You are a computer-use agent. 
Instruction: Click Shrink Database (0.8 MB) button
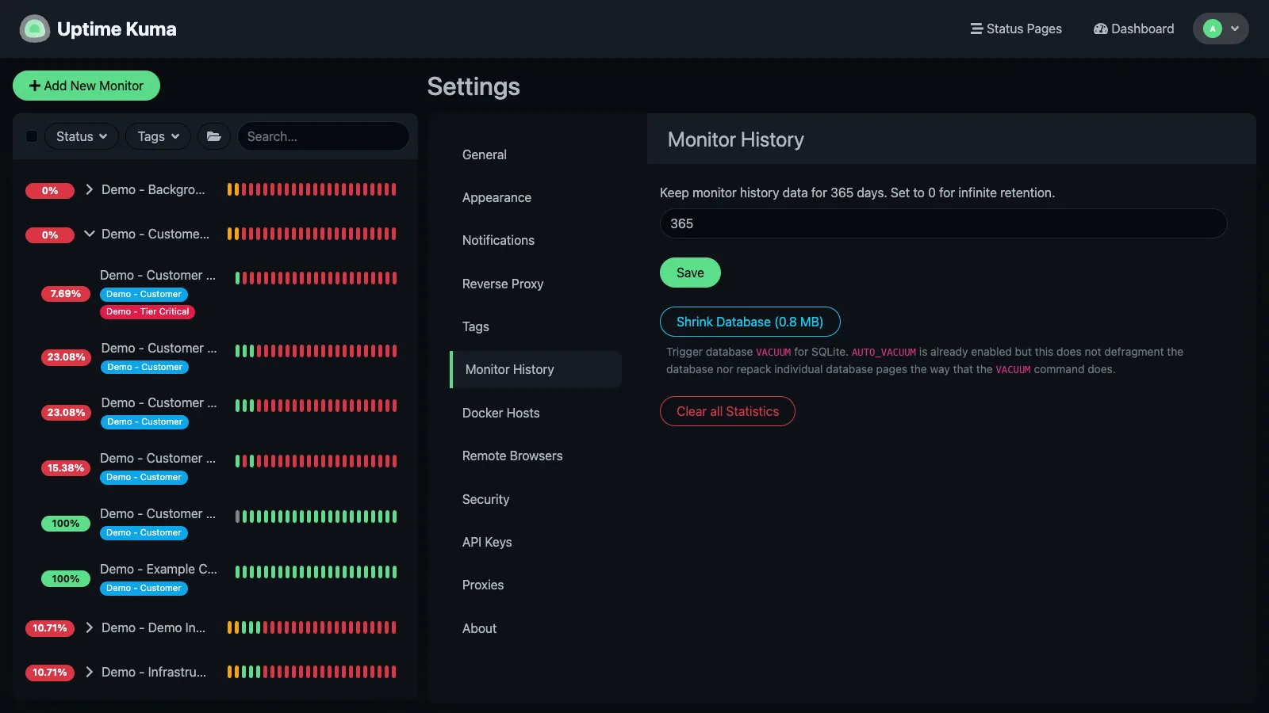(750, 322)
